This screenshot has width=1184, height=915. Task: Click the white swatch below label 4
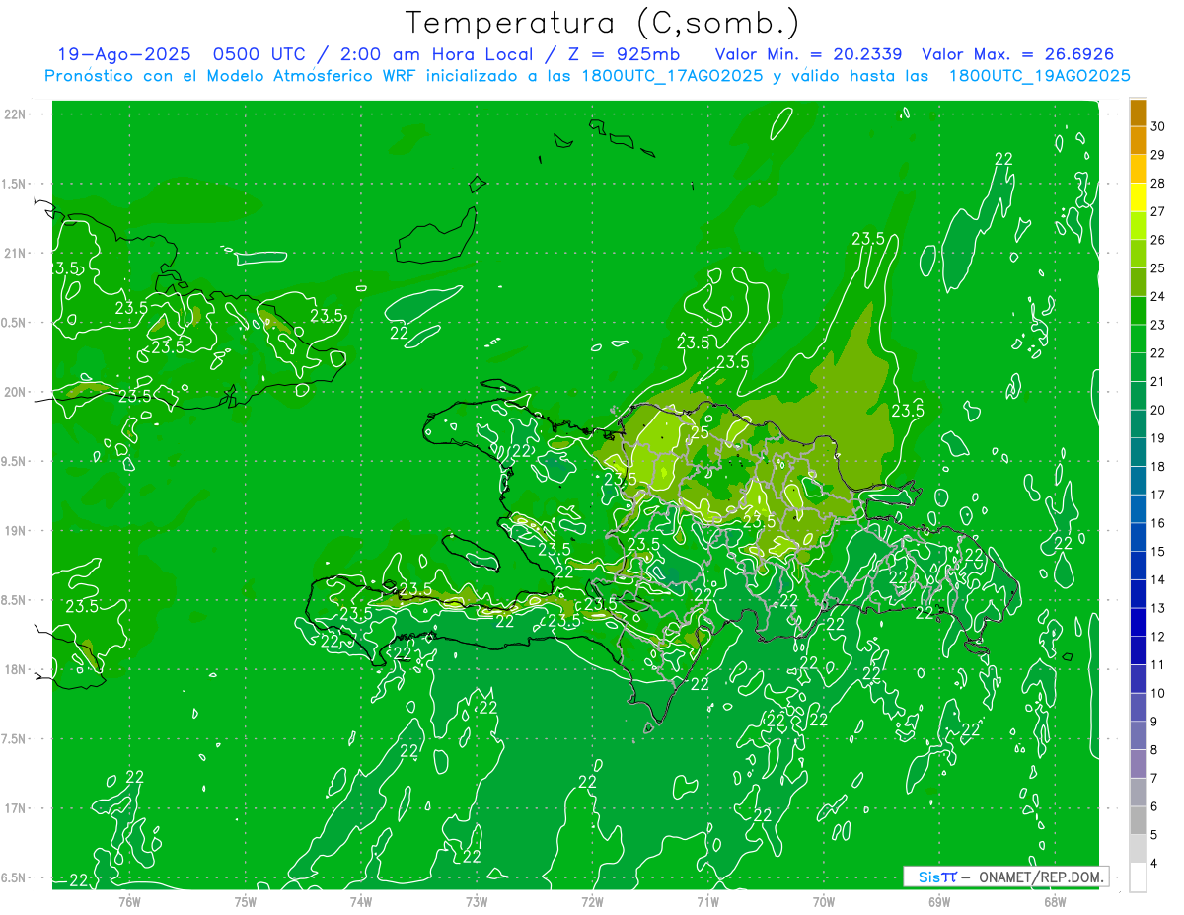[x=1138, y=877]
